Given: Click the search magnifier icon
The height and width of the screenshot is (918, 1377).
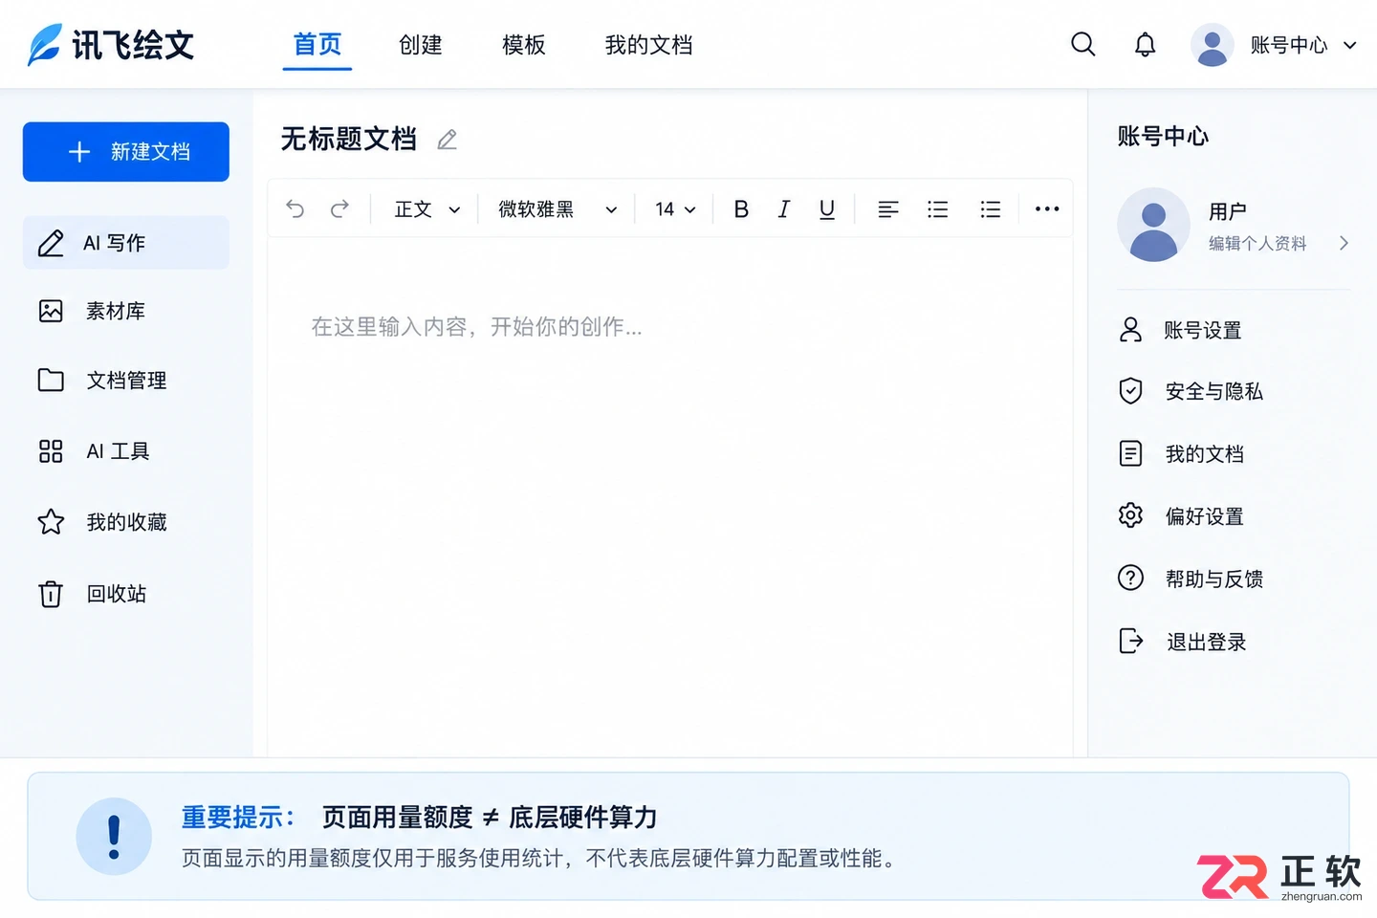Looking at the screenshot, I should [1082, 44].
